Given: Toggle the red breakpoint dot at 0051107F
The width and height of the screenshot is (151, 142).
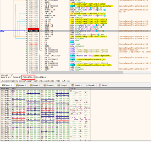Looking at the screenshot, I should 26,29.
